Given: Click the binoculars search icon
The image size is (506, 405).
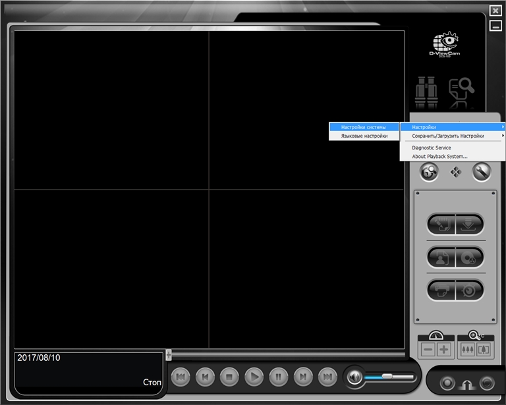Looking at the screenshot, I should pyautogui.click(x=427, y=94).
